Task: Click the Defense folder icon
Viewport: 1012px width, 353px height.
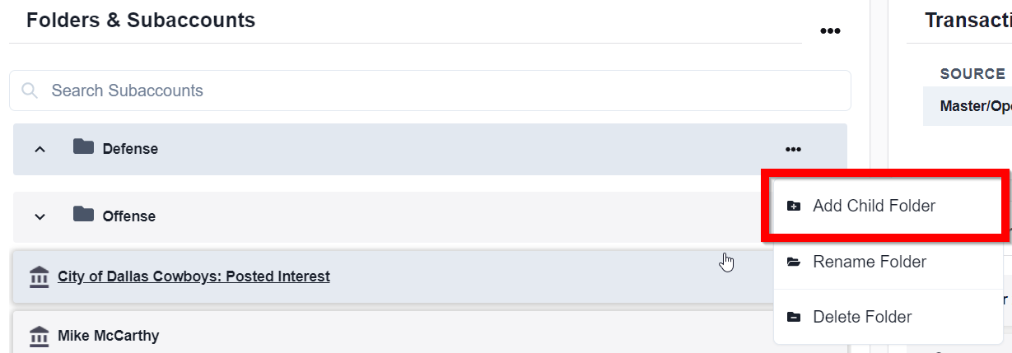Action: (x=83, y=147)
